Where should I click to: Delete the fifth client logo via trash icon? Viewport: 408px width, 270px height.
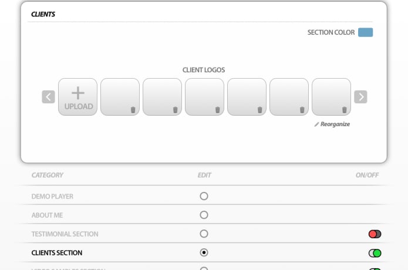[302, 110]
